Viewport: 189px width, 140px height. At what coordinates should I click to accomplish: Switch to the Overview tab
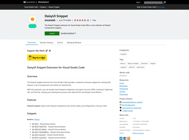32,42
